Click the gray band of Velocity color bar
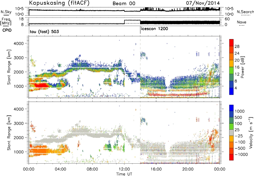Screen dimensions: 254x176 click(x=231, y=133)
